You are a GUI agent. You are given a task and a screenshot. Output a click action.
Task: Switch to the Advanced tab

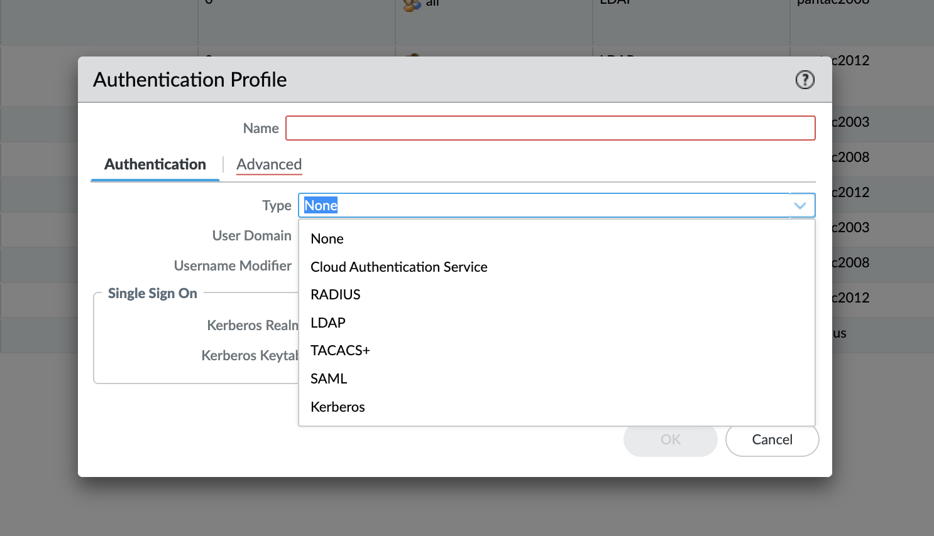click(x=269, y=164)
